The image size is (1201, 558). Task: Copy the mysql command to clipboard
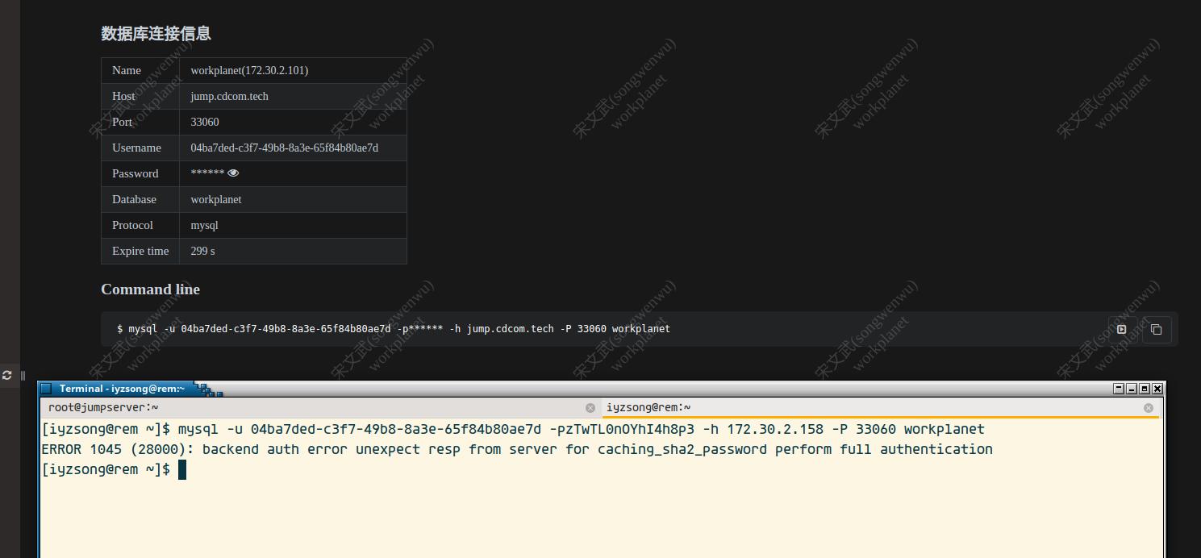click(1156, 329)
